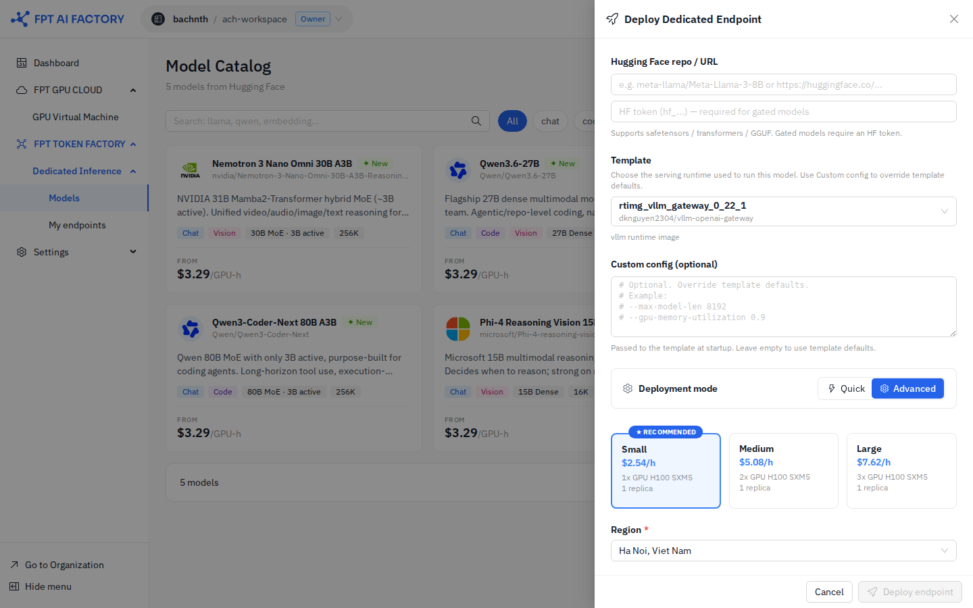Click the RECOMMENDED badge on Small plan
Screen dimensions: 973x608
pos(666,432)
